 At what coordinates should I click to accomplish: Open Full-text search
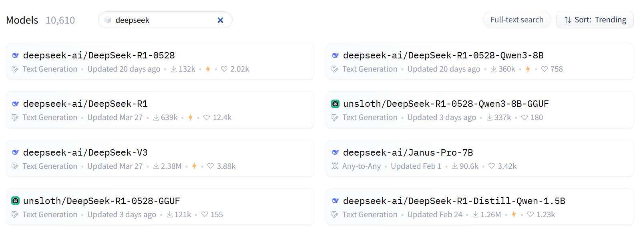tap(517, 20)
